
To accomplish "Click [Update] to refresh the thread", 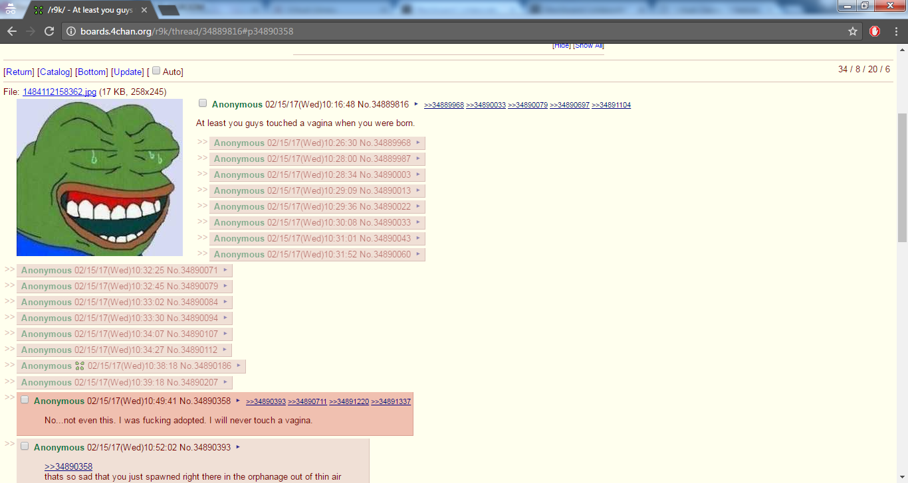I will (128, 72).
